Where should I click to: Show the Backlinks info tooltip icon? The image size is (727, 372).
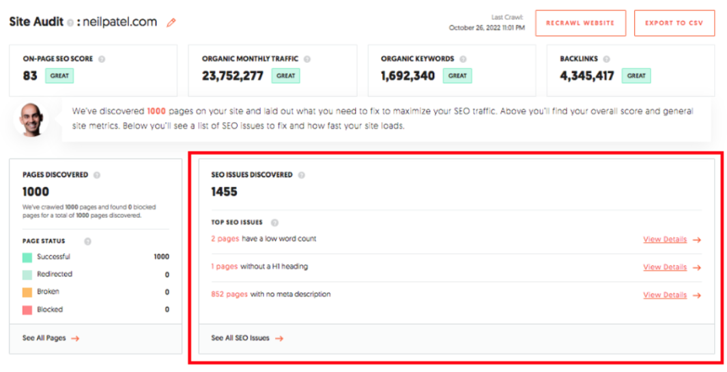605,59
